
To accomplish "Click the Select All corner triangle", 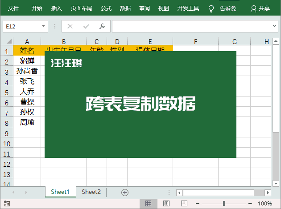I will tap(9, 41).
